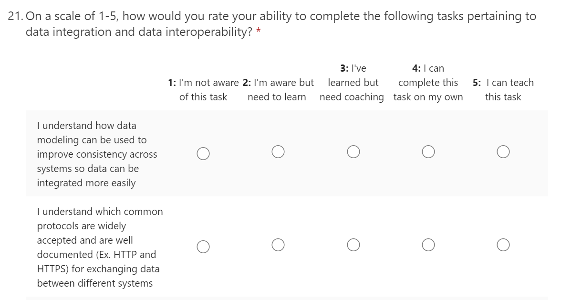Image resolution: width=561 pixels, height=300 pixels.
Task: Click the '1: I'm not aware' column header
Action: 203,90
